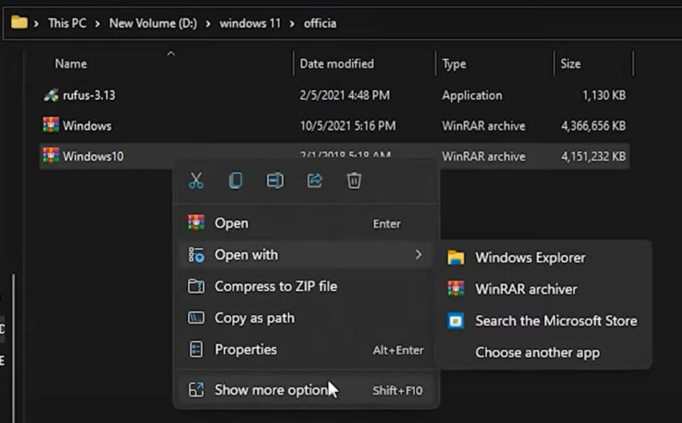The width and height of the screenshot is (682, 423).
Task: Click the WinRAR icon beside Windows10 file
Action: [51, 155]
